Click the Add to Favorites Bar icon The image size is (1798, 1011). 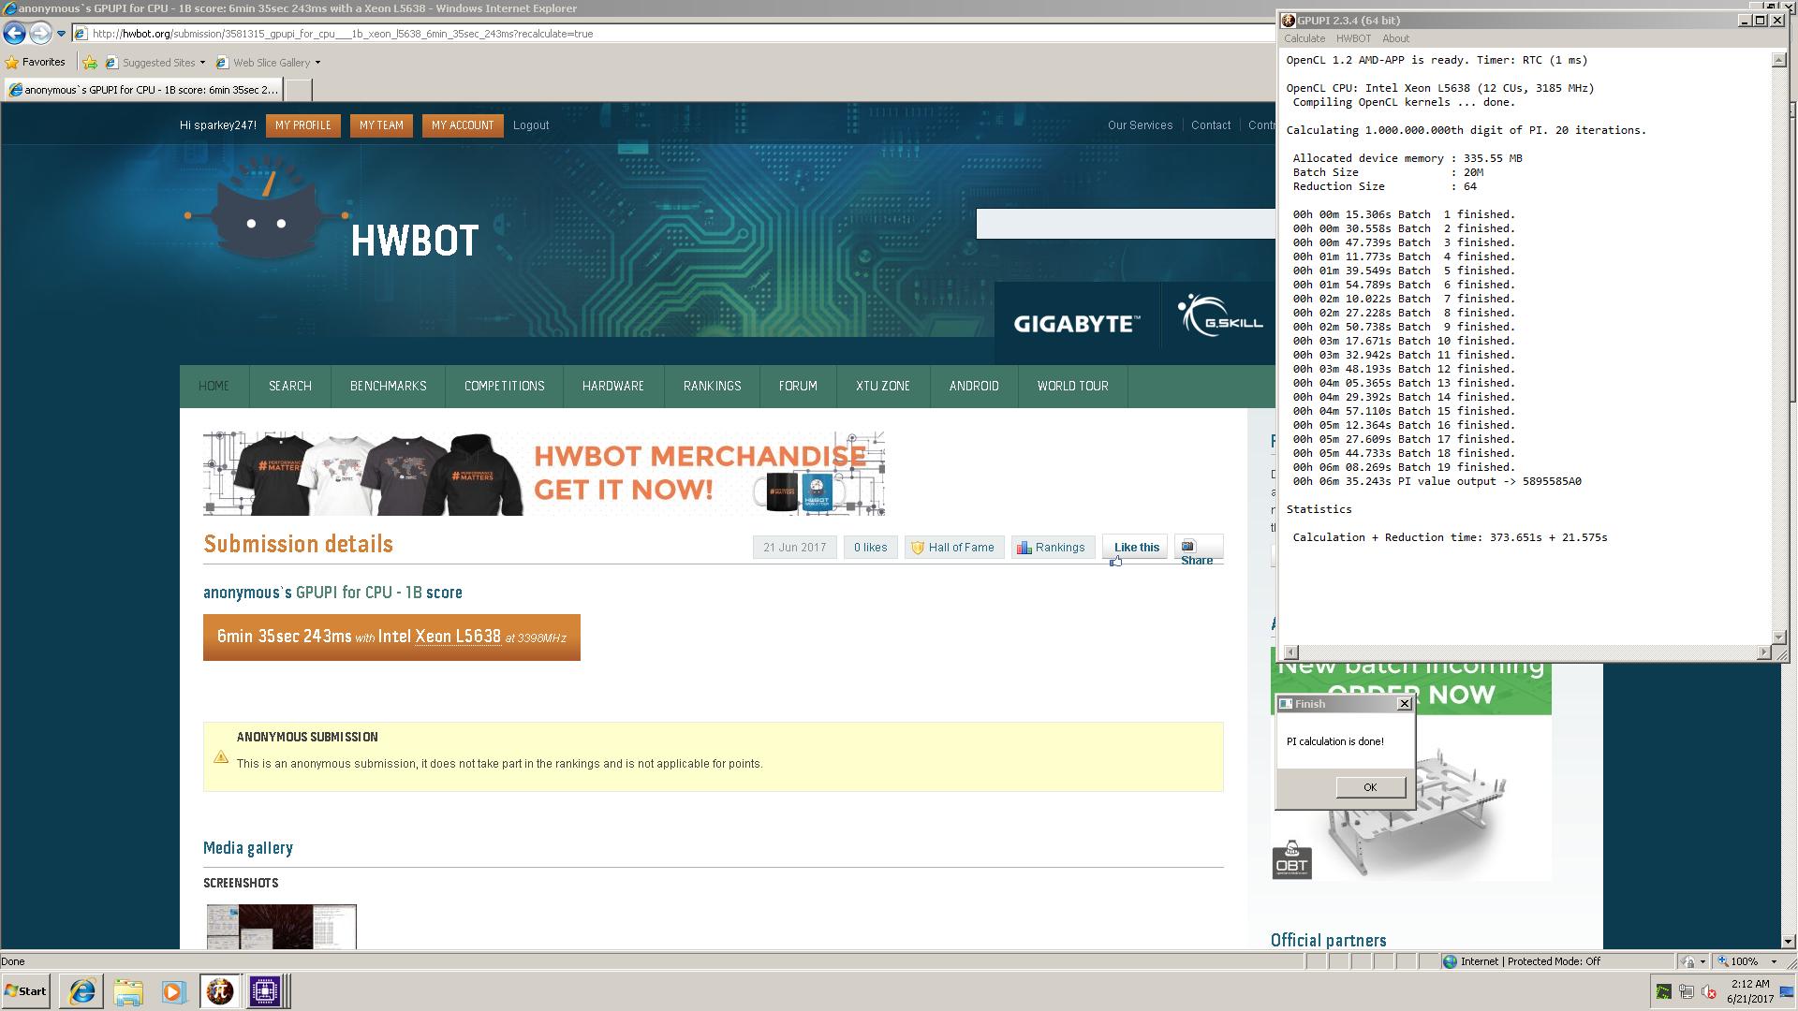pos(90,63)
